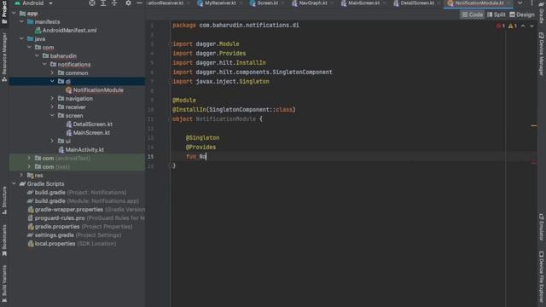
Task: Open build.gradle (Module: Notifications.app)
Action: (x=83, y=201)
